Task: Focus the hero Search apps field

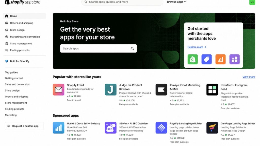Action: pyautogui.click(x=99, y=48)
